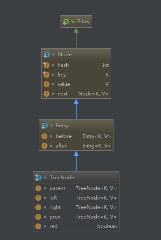The height and width of the screenshot is (240, 161).
Task: Click the K type label of key
Action: [x=107, y=75]
